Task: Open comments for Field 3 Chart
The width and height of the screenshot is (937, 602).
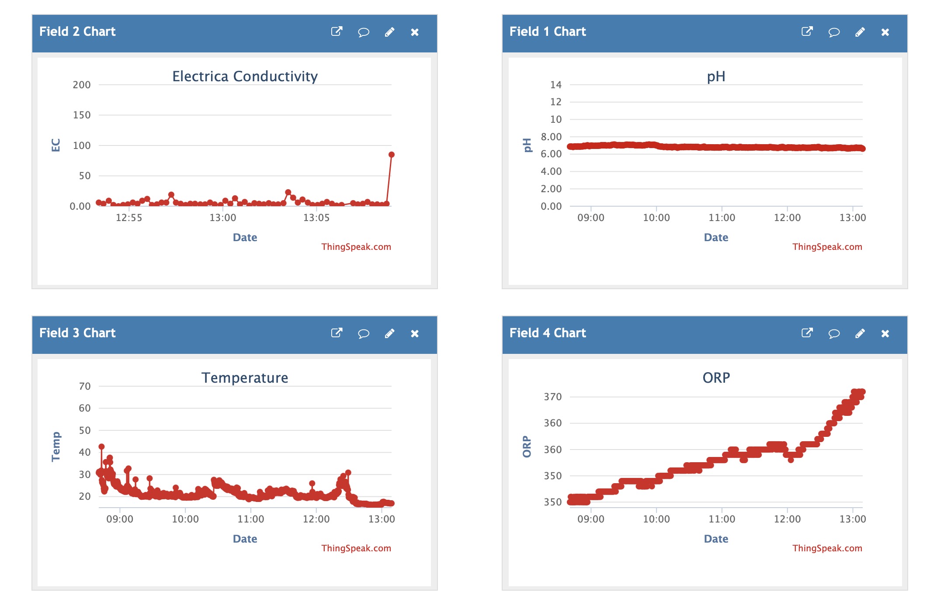Action: click(364, 333)
